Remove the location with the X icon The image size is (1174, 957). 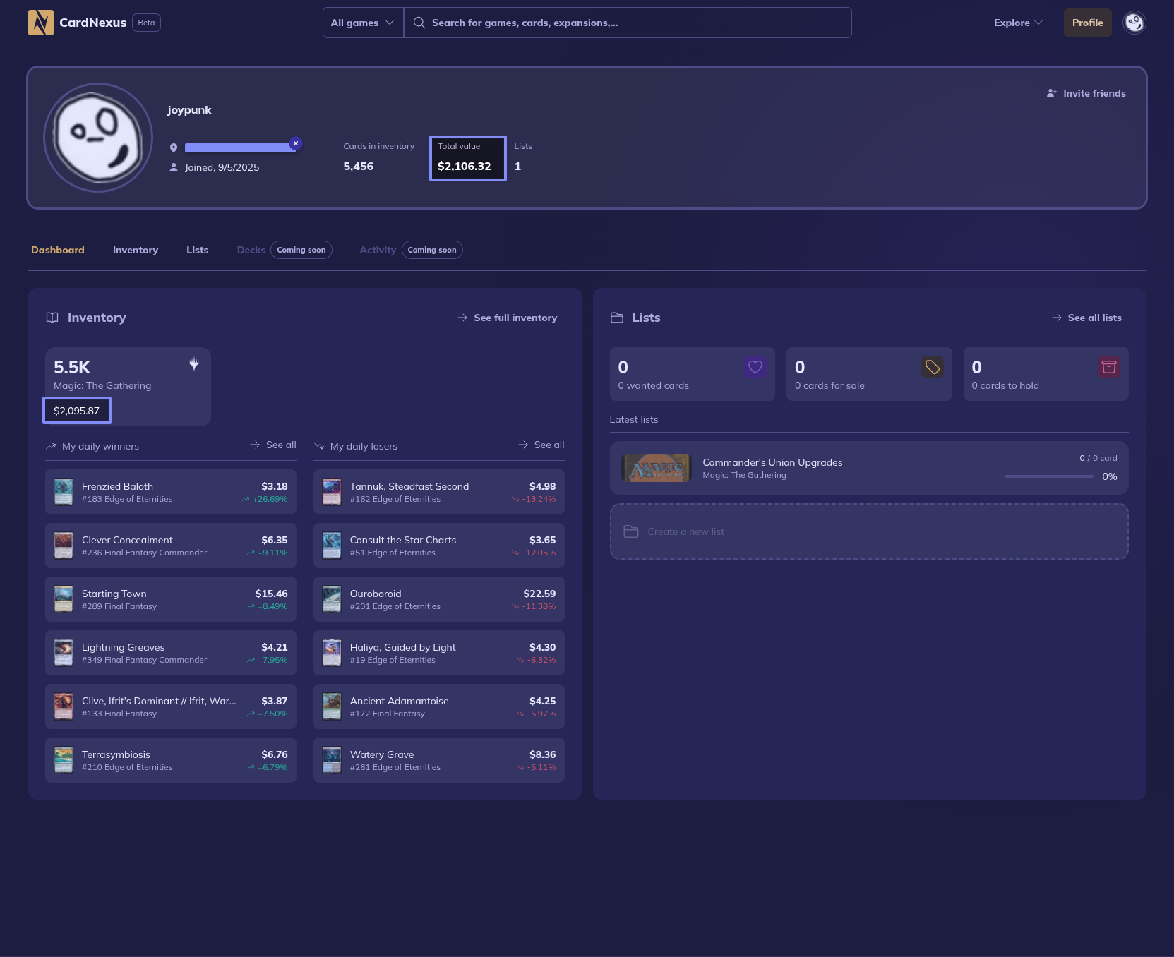point(296,143)
